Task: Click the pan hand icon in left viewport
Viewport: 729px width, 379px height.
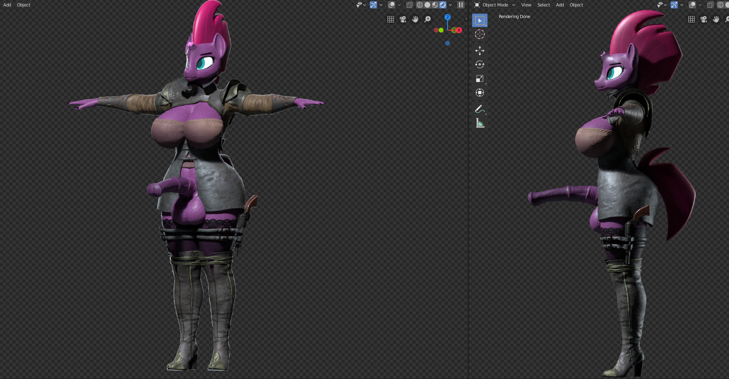Action: pyautogui.click(x=415, y=19)
